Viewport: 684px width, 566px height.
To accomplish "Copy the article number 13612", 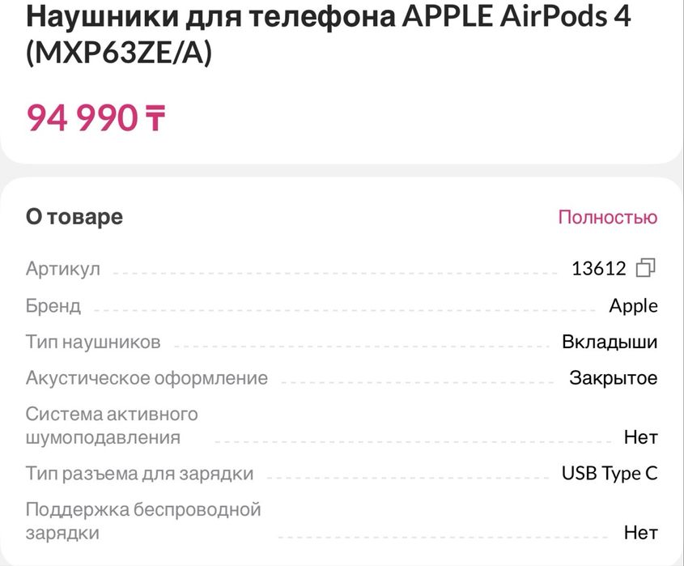I will click(645, 268).
